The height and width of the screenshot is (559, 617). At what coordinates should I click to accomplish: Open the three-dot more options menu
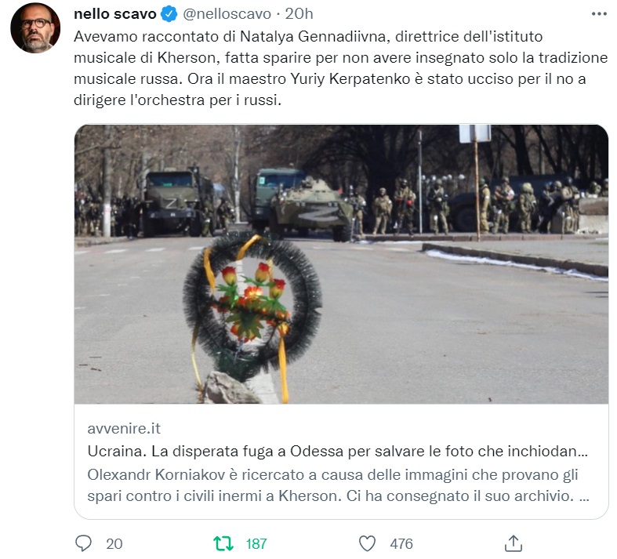(x=599, y=14)
